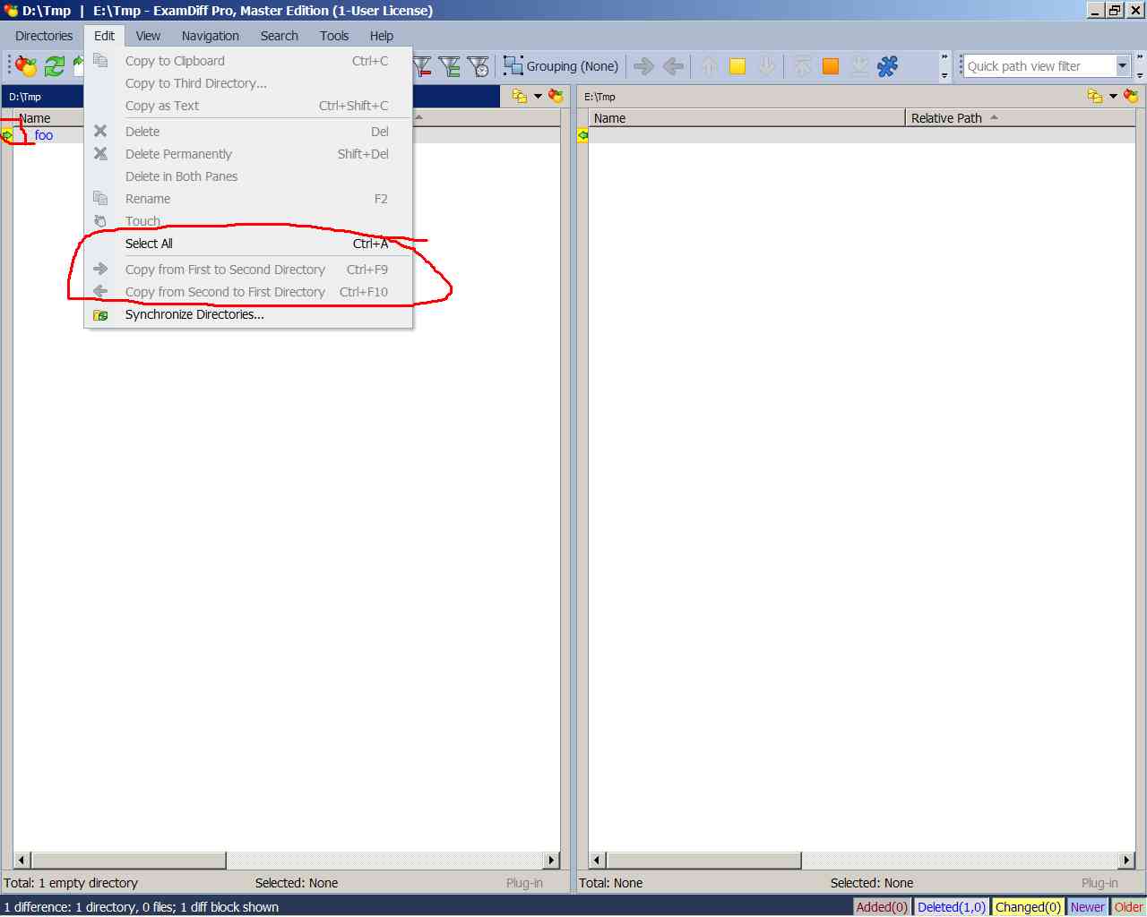Click the browse folder icon in E:\Tmp pane header
Screen dimensions: 1147x917
coord(1095,96)
